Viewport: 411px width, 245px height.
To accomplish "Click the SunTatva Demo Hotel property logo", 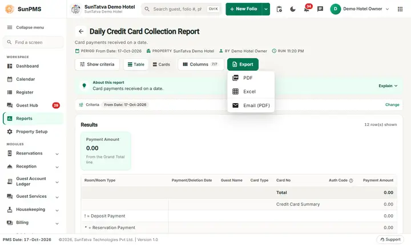I will 76,9.
